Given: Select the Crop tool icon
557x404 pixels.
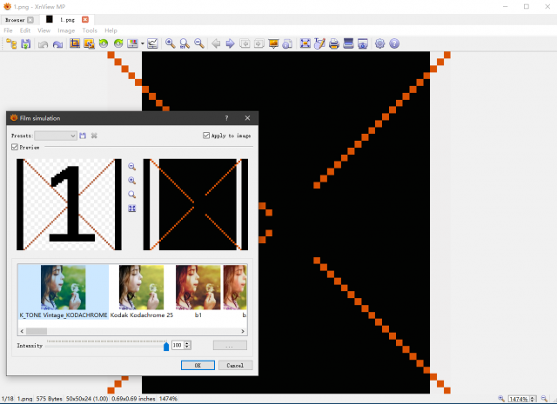Looking at the screenshot, I should point(75,43).
